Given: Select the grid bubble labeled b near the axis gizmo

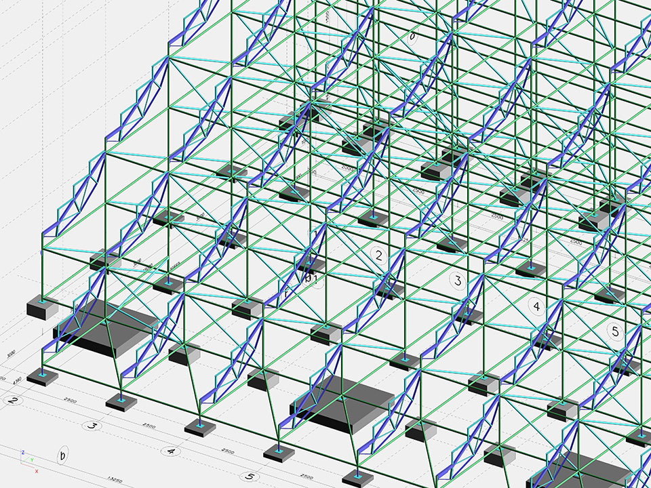Looking at the screenshot, I should [x=62, y=455].
